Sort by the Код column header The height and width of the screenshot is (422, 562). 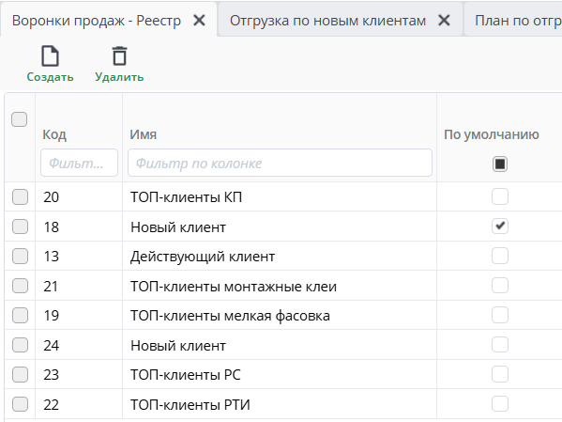point(54,134)
